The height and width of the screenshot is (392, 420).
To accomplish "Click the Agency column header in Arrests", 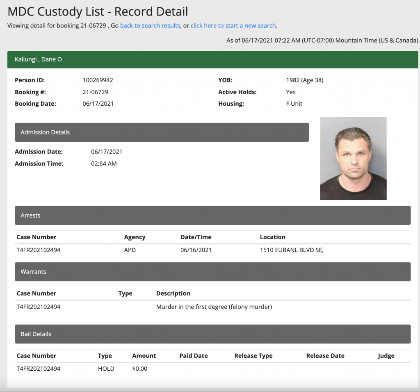I will 135,237.
